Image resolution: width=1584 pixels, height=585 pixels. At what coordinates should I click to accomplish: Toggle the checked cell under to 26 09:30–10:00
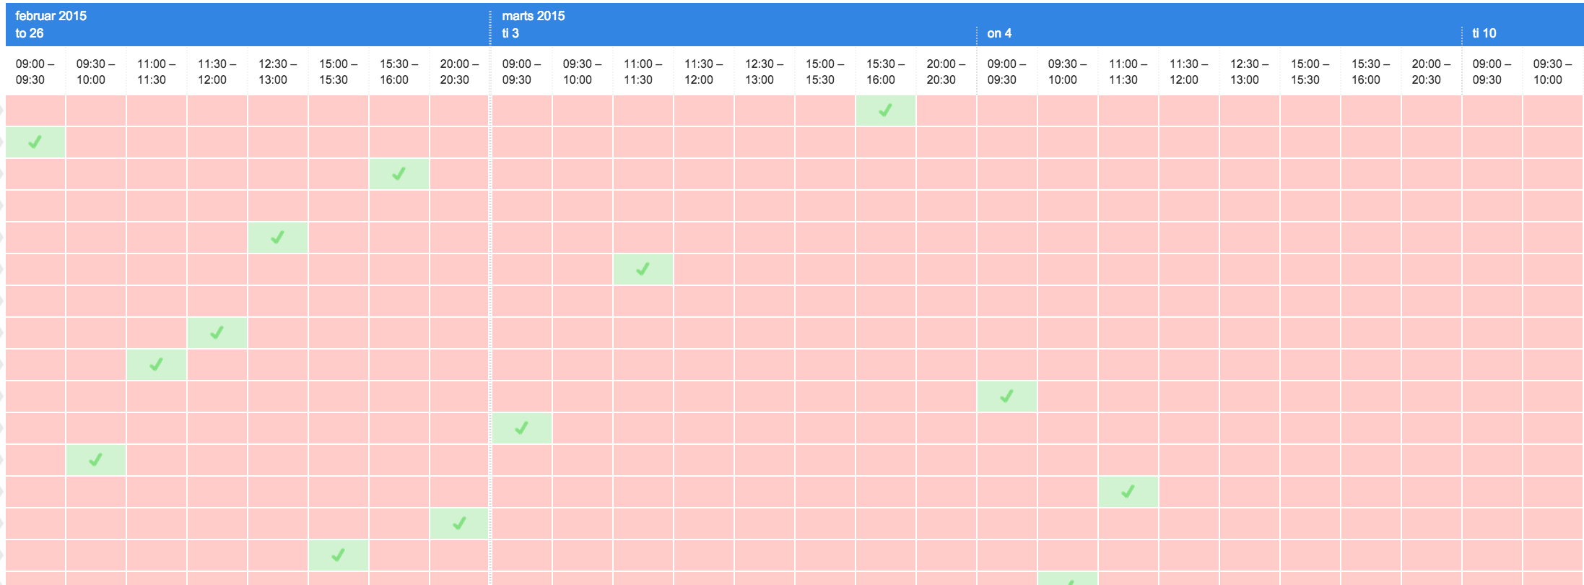click(95, 460)
